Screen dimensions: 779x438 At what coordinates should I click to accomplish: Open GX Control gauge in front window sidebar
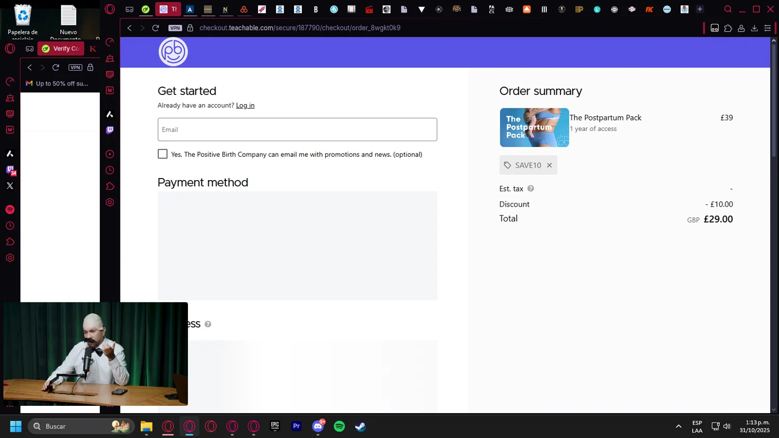pyautogui.click(x=110, y=43)
